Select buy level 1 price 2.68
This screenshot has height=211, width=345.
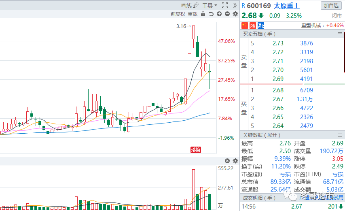click(x=278, y=90)
